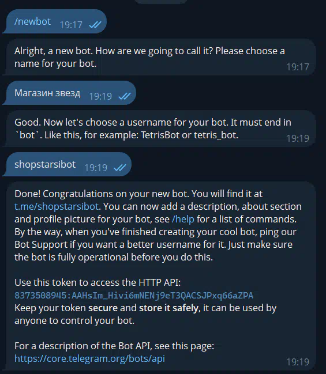The width and height of the screenshot is (326, 374).
Task: Click the 19:19 timestamp on the Done! message
Action: [x=298, y=362]
